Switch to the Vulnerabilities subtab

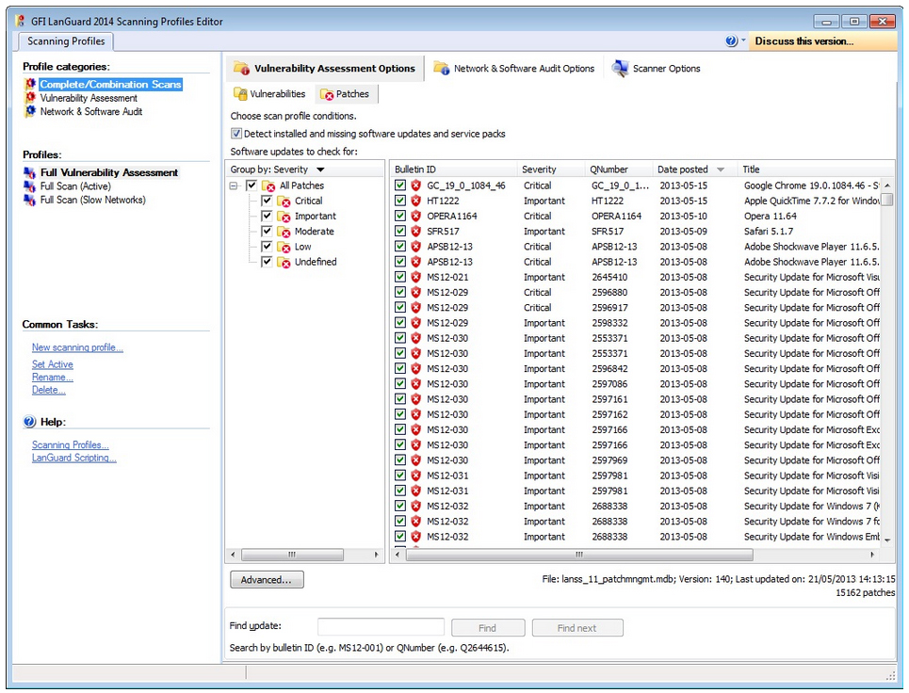coord(269,94)
